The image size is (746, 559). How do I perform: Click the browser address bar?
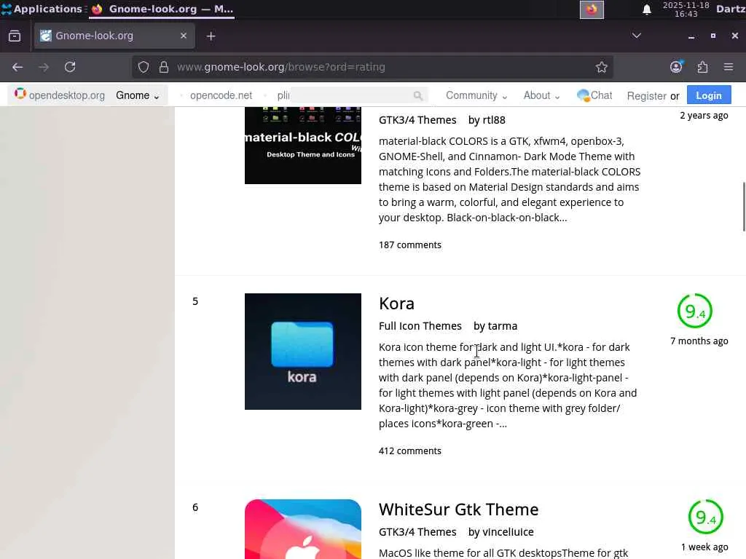click(x=374, y=67)
